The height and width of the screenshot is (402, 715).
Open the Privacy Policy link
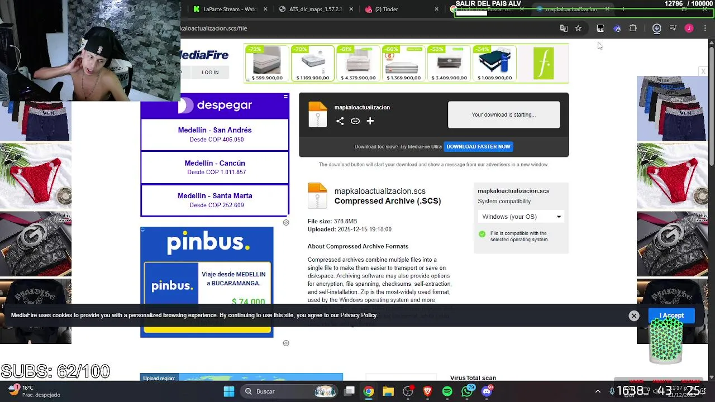coord(358,315)
